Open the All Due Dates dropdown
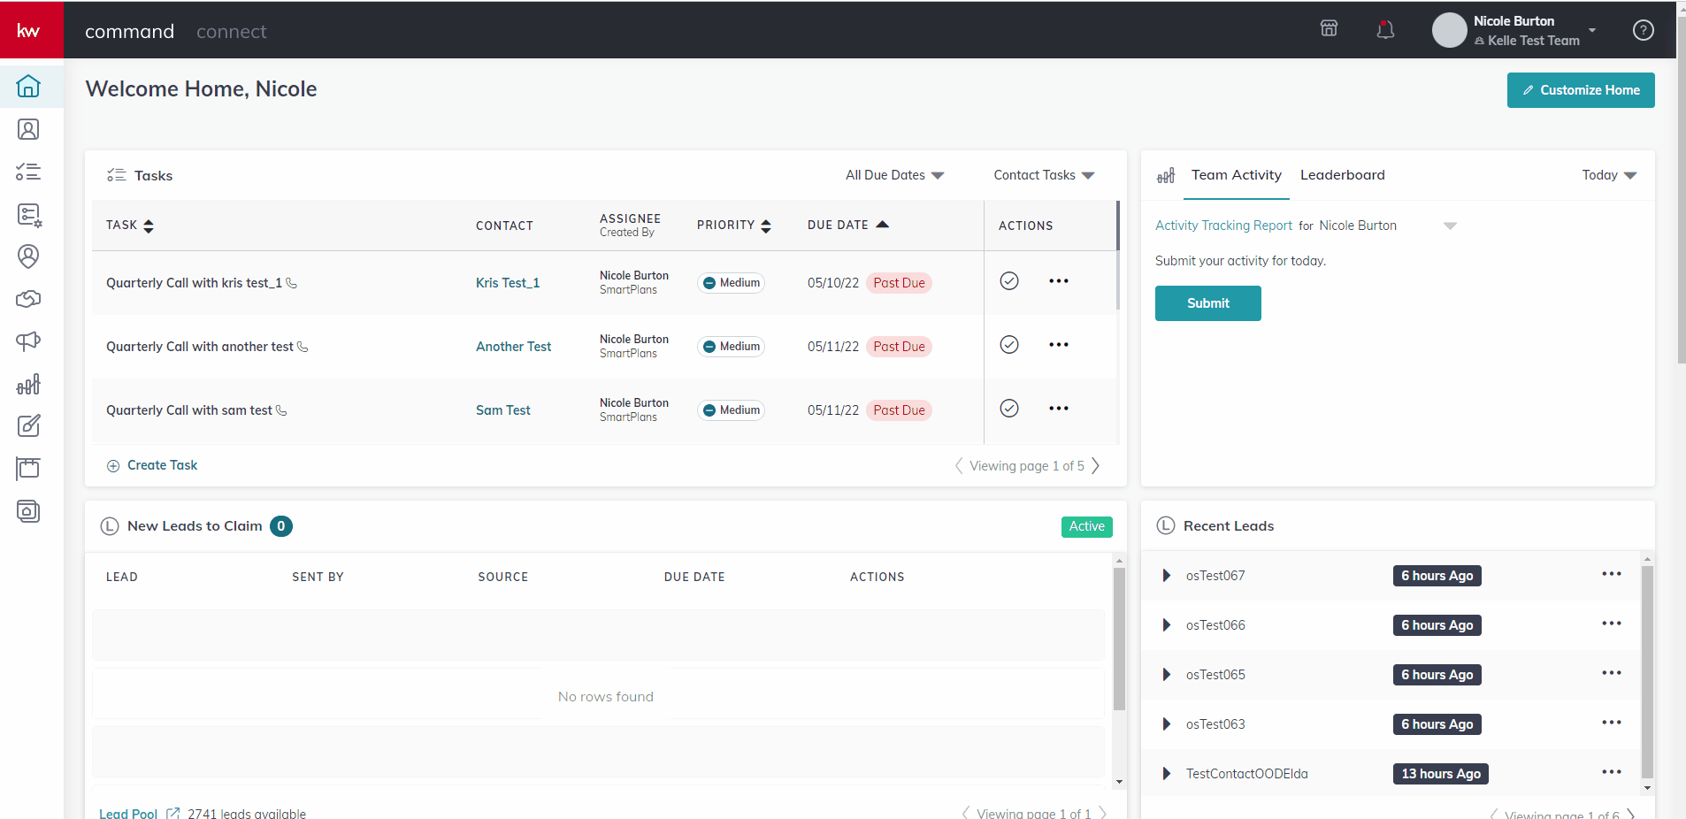The height and width of the screenshot is (819, 1686). click(894, 175)
